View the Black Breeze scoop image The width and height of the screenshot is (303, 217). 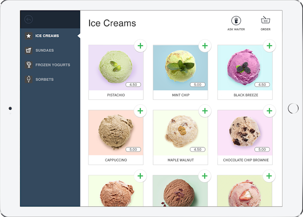pos(245,67)
